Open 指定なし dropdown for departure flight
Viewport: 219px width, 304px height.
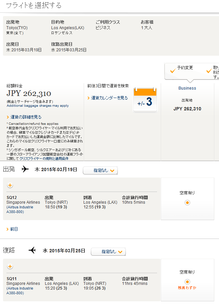[x=100, y=170]
